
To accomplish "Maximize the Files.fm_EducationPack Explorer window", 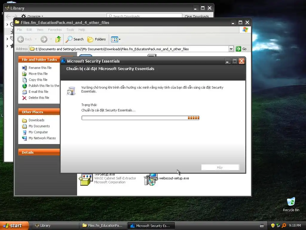I will [x=240, y=22].
